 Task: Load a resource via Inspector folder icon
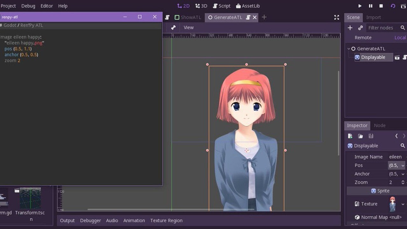coord(360,136)
